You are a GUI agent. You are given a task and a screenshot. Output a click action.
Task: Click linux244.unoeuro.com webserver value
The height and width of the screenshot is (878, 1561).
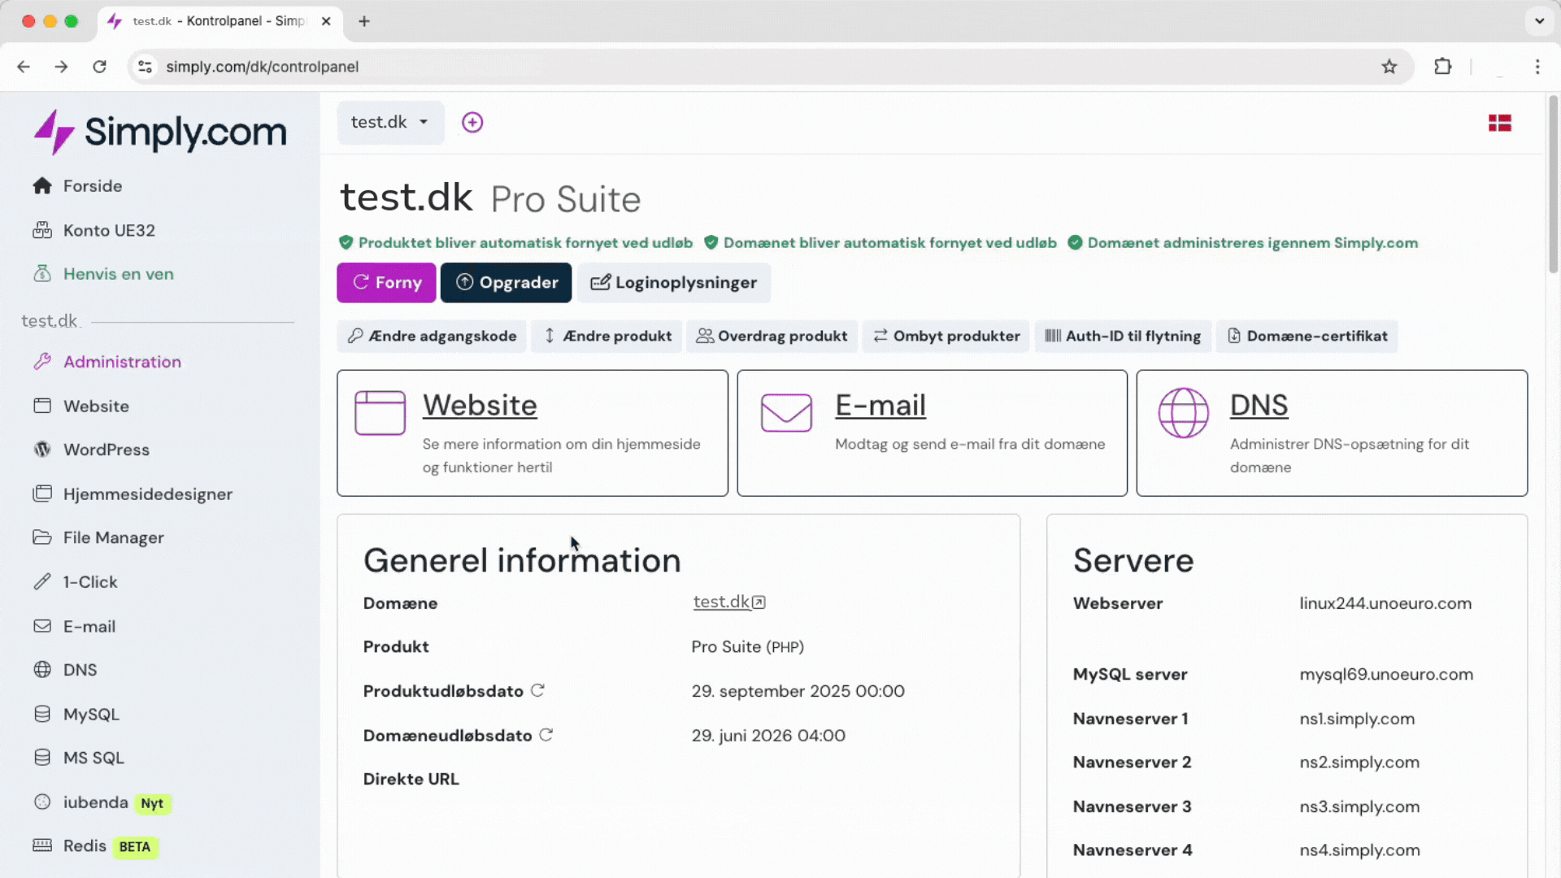tap(1385, 603)
